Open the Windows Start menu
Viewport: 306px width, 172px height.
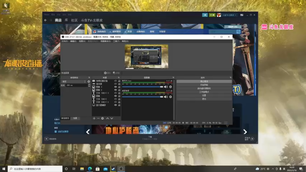click(4, 169)
